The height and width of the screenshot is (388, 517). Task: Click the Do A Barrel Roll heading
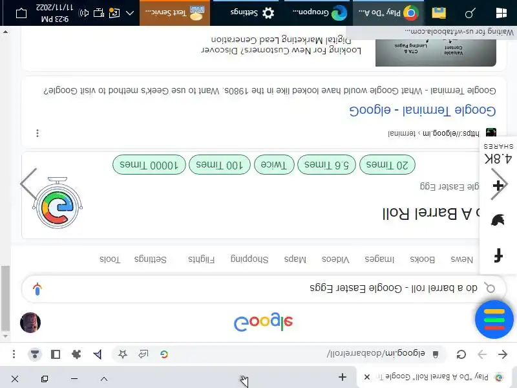[x=432, y=213]
